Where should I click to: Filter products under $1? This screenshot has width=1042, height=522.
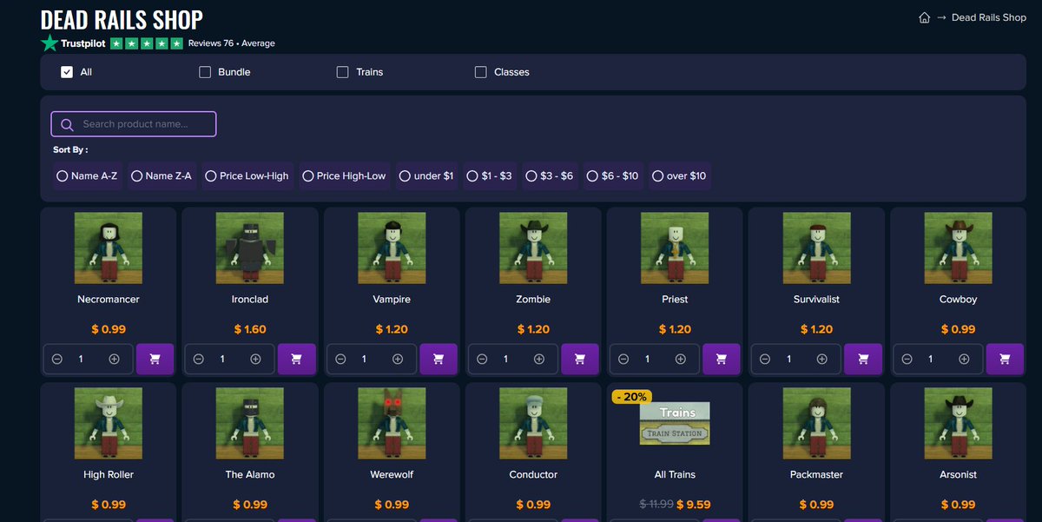pos(426,175)
